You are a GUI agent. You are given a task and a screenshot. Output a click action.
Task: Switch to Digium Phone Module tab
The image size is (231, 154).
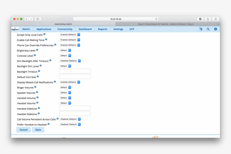166,24
